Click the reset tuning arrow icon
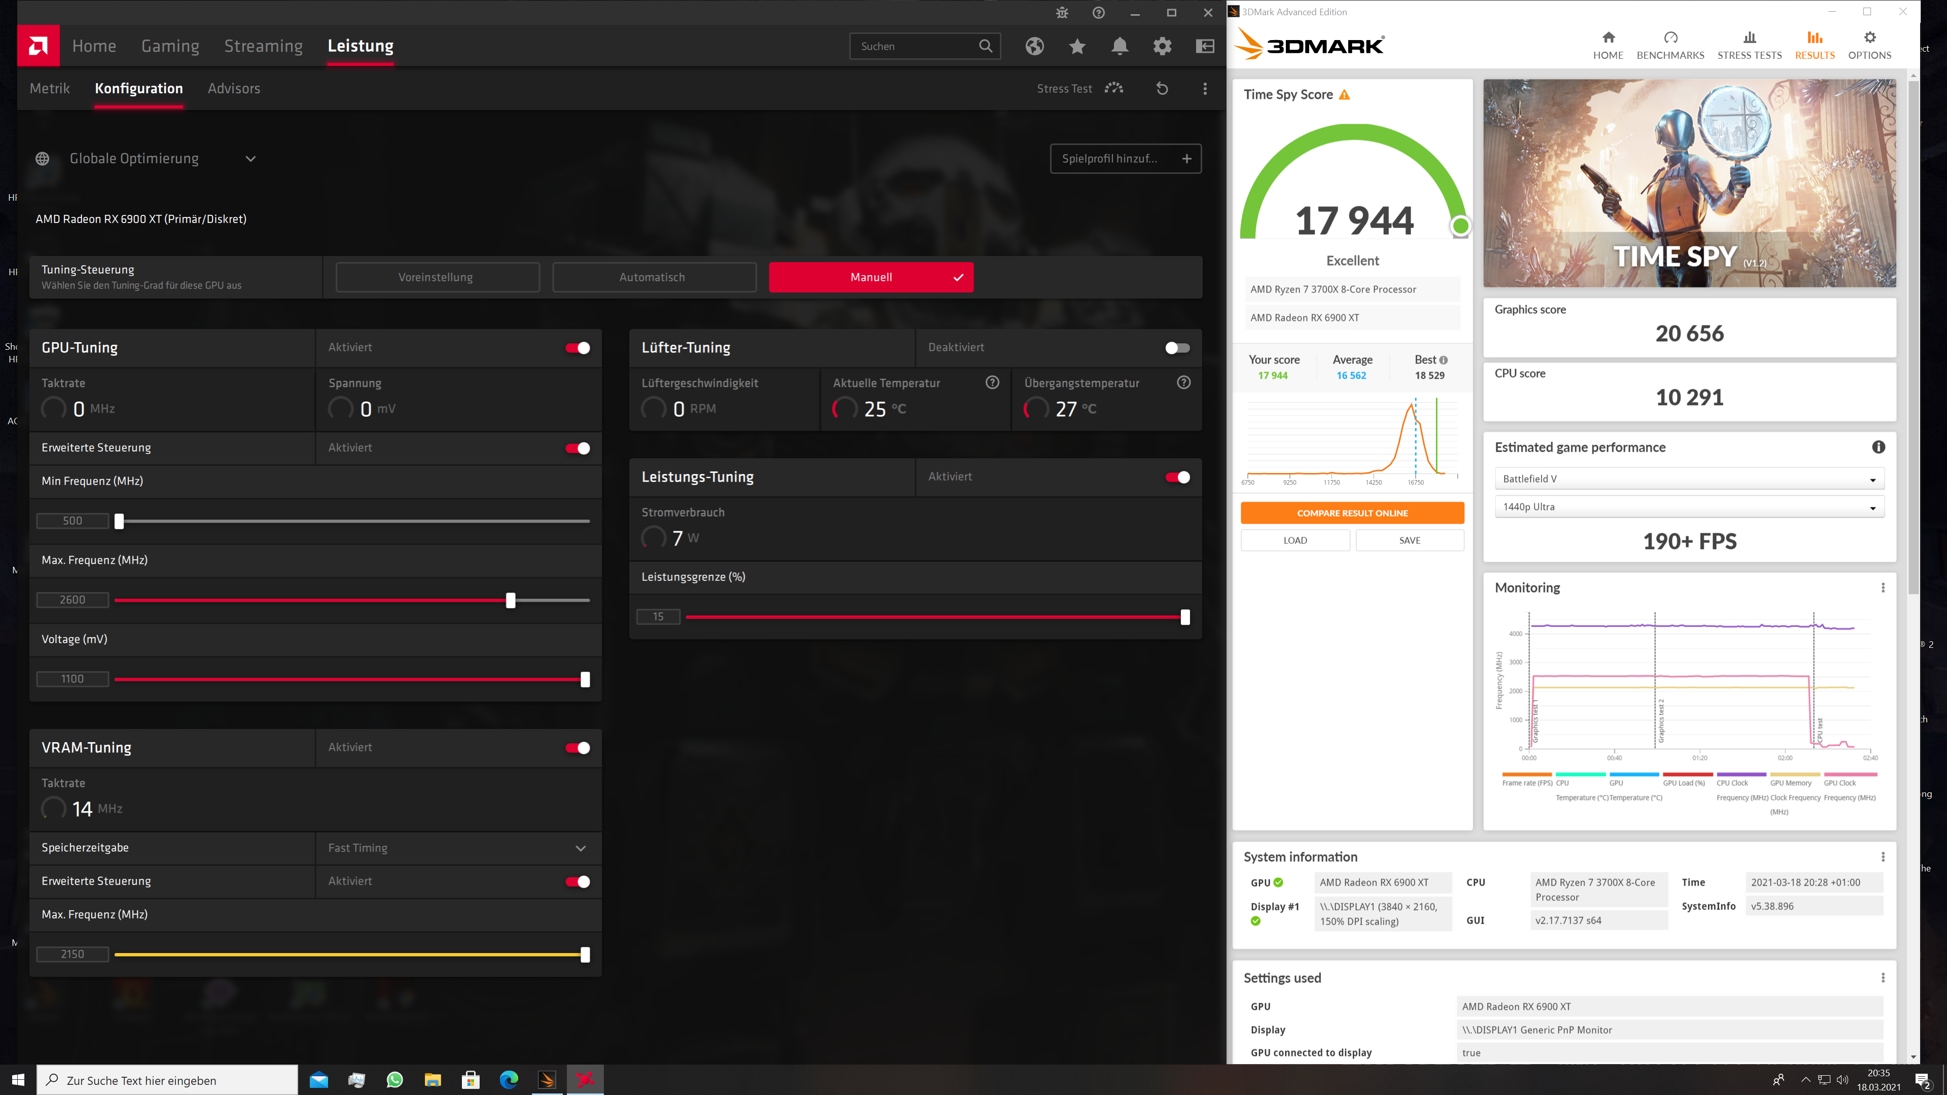This screenshot has height=1095, width=1947. point(1162,88)
